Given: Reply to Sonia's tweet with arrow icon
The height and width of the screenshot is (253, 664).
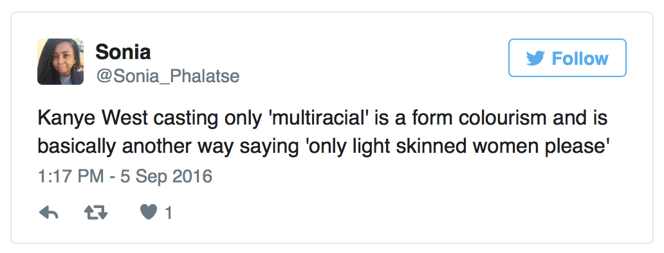Looking at the screenshot, I should coord(48,213).
